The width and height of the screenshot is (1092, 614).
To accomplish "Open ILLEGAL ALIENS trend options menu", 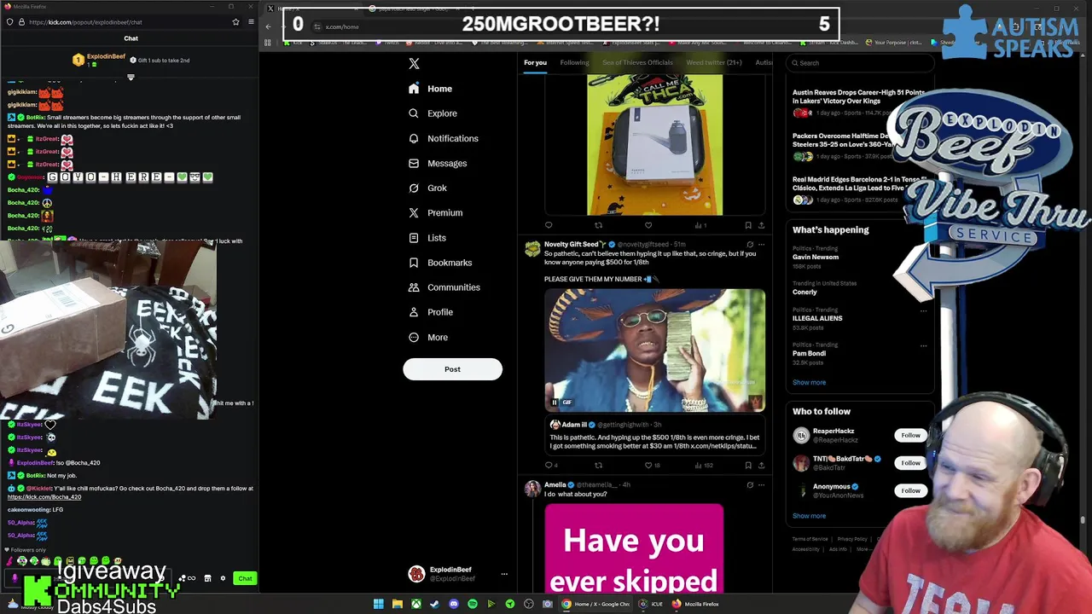I will pos(923,310).
